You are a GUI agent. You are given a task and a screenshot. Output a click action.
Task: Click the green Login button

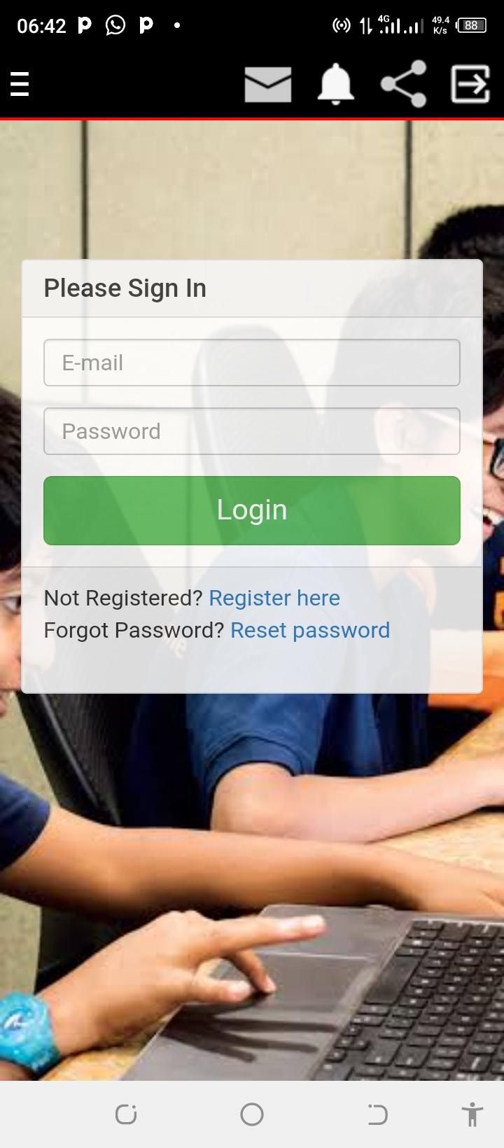pos(252,510)
